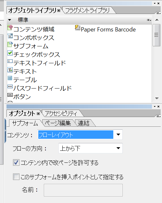Select the Paper Forms Barcode icon

(78, 28)
